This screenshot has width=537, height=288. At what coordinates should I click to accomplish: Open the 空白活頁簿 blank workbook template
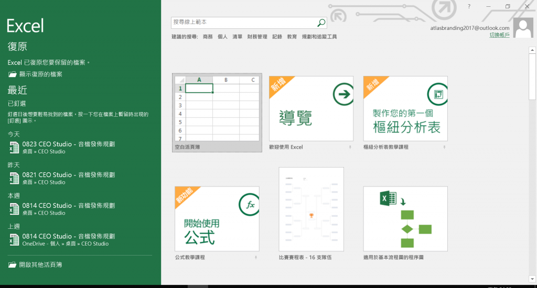pos(217,113)
